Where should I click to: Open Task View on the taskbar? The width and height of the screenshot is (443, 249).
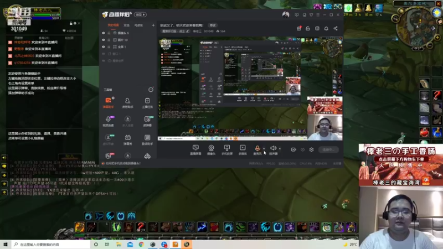tap(107, 245)
